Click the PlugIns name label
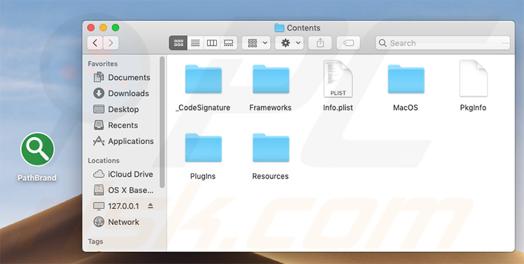This screenshot has height=264, width=524. tap(203, 177)
